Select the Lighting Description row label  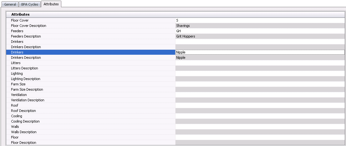pos(26,79)
